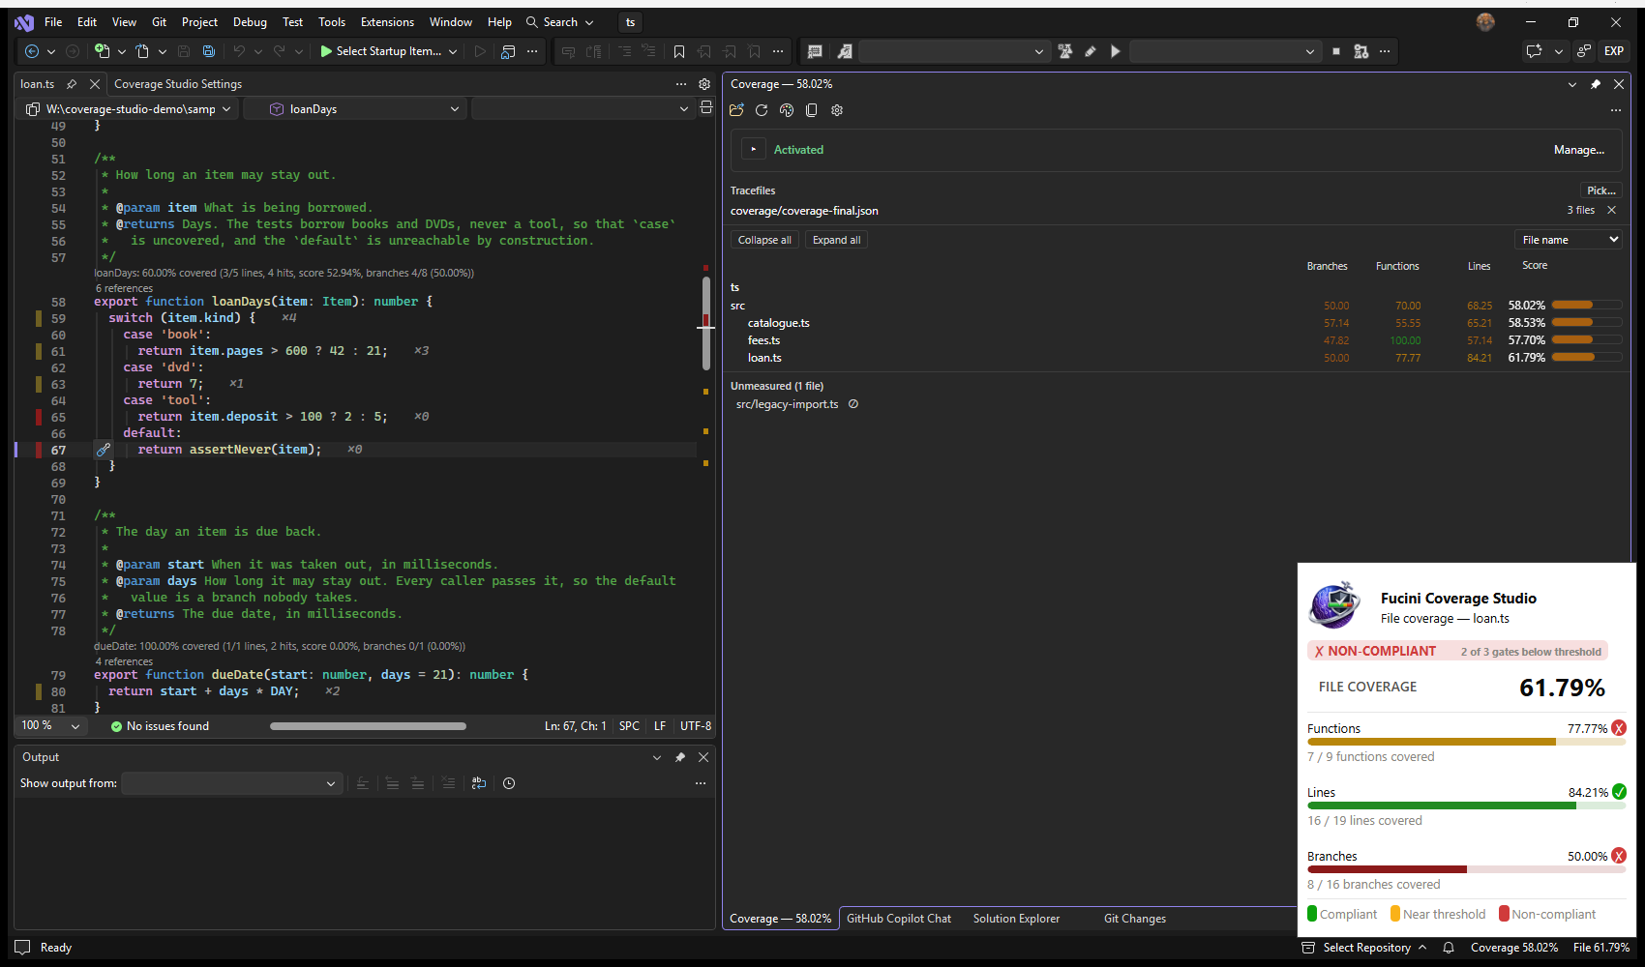Open editor tab settings gear icon
The width and height of the screenshot is (1645, 967).
pos(704,84)
